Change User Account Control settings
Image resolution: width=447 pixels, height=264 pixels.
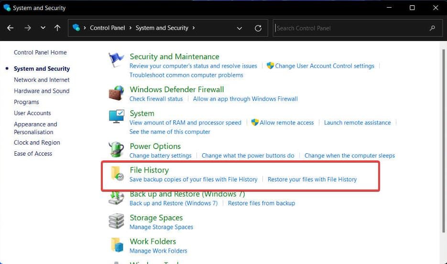325,66
